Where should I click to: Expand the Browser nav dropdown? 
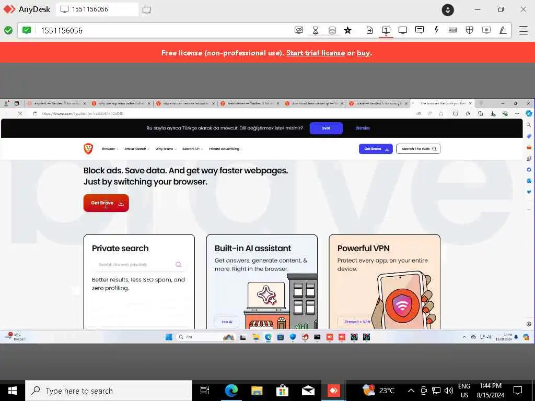click(x=110, y=149)
